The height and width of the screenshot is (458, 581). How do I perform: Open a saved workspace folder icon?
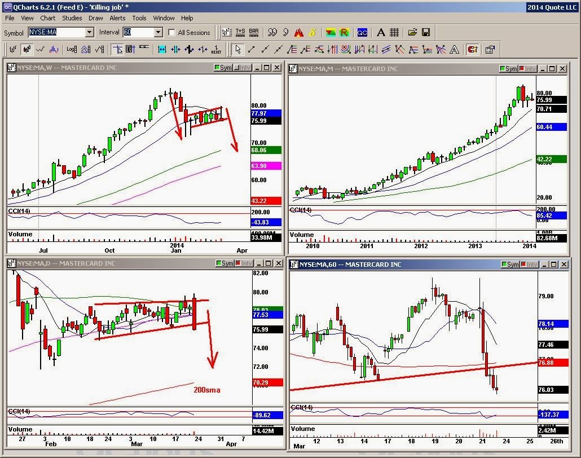[x=412, y=33]
